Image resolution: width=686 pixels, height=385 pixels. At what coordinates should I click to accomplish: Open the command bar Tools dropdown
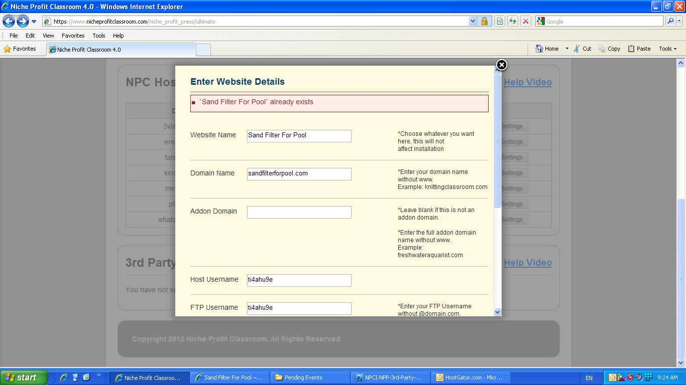(668, 49)
